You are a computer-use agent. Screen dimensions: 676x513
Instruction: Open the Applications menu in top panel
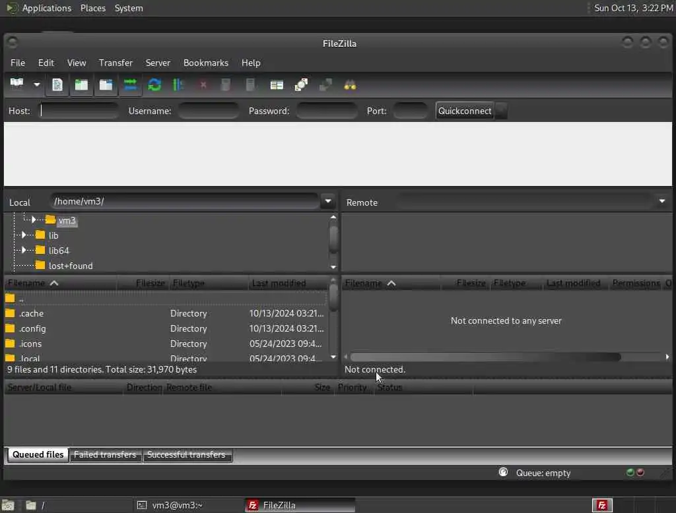click(x=47, y=8)
